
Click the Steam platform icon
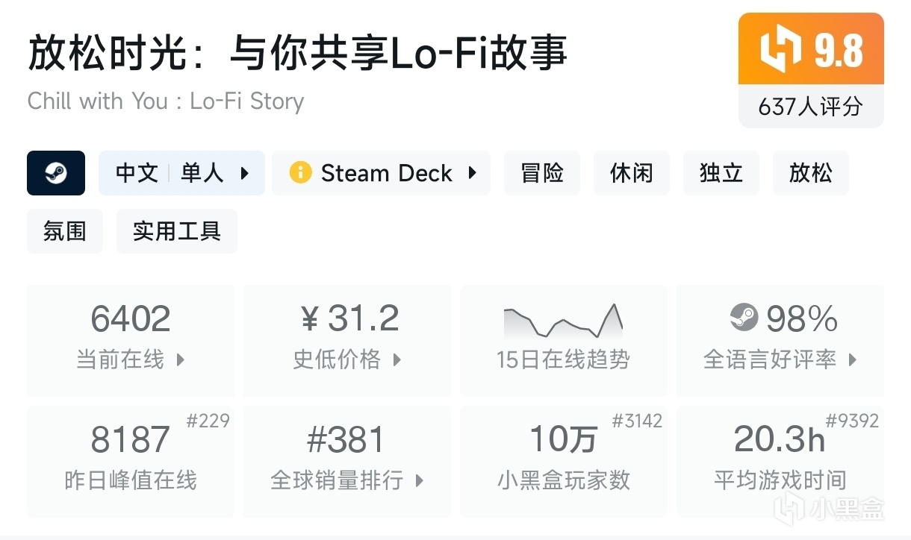coord(56,173)
